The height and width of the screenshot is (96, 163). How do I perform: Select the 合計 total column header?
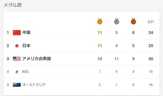click(x=151, y=22)
